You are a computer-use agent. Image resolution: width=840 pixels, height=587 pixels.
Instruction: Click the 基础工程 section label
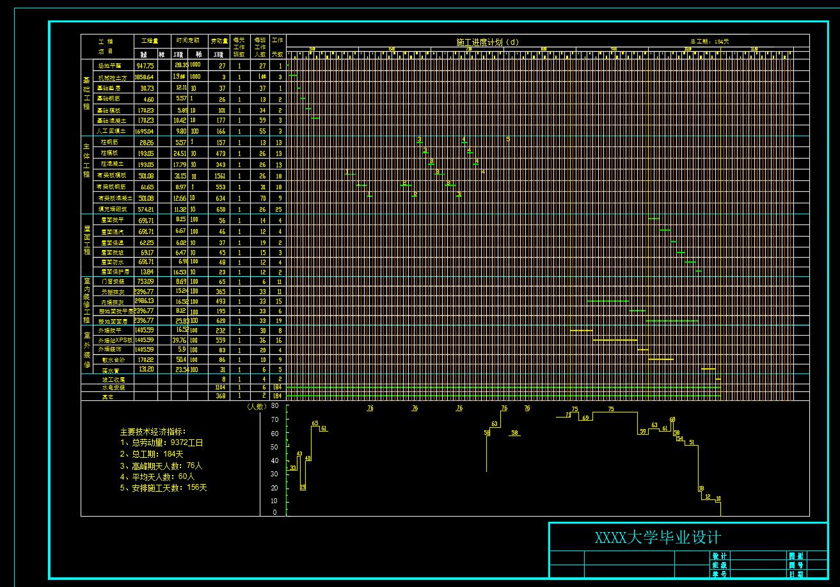coord(87,93)
